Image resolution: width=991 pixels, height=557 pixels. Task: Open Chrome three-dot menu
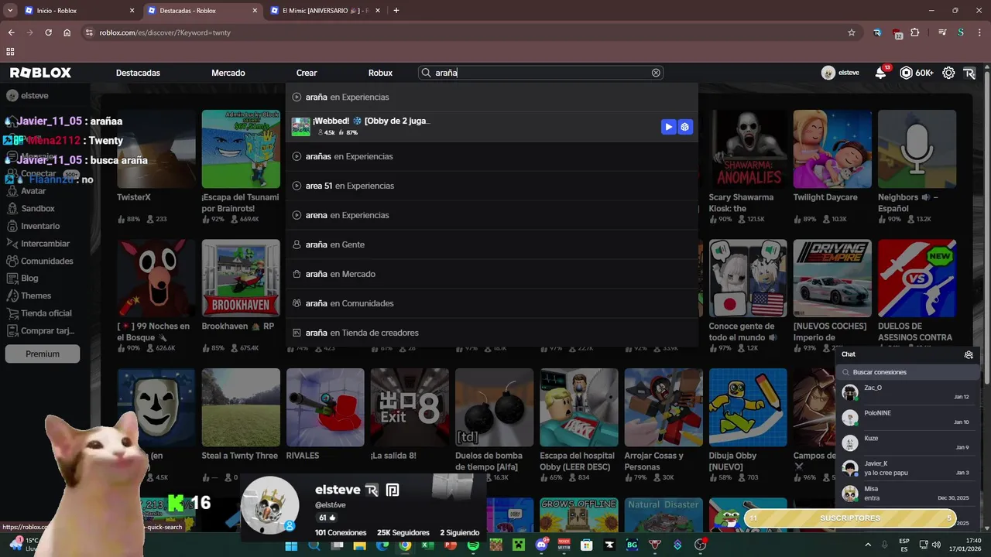979,32
